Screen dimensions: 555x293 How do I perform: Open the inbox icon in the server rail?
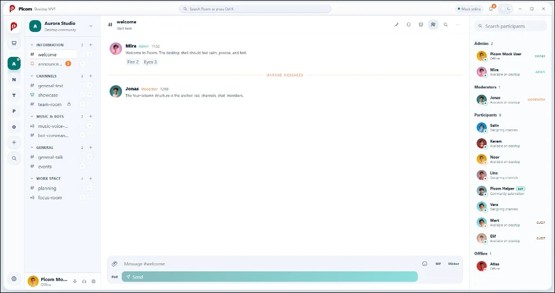(14, 43)
